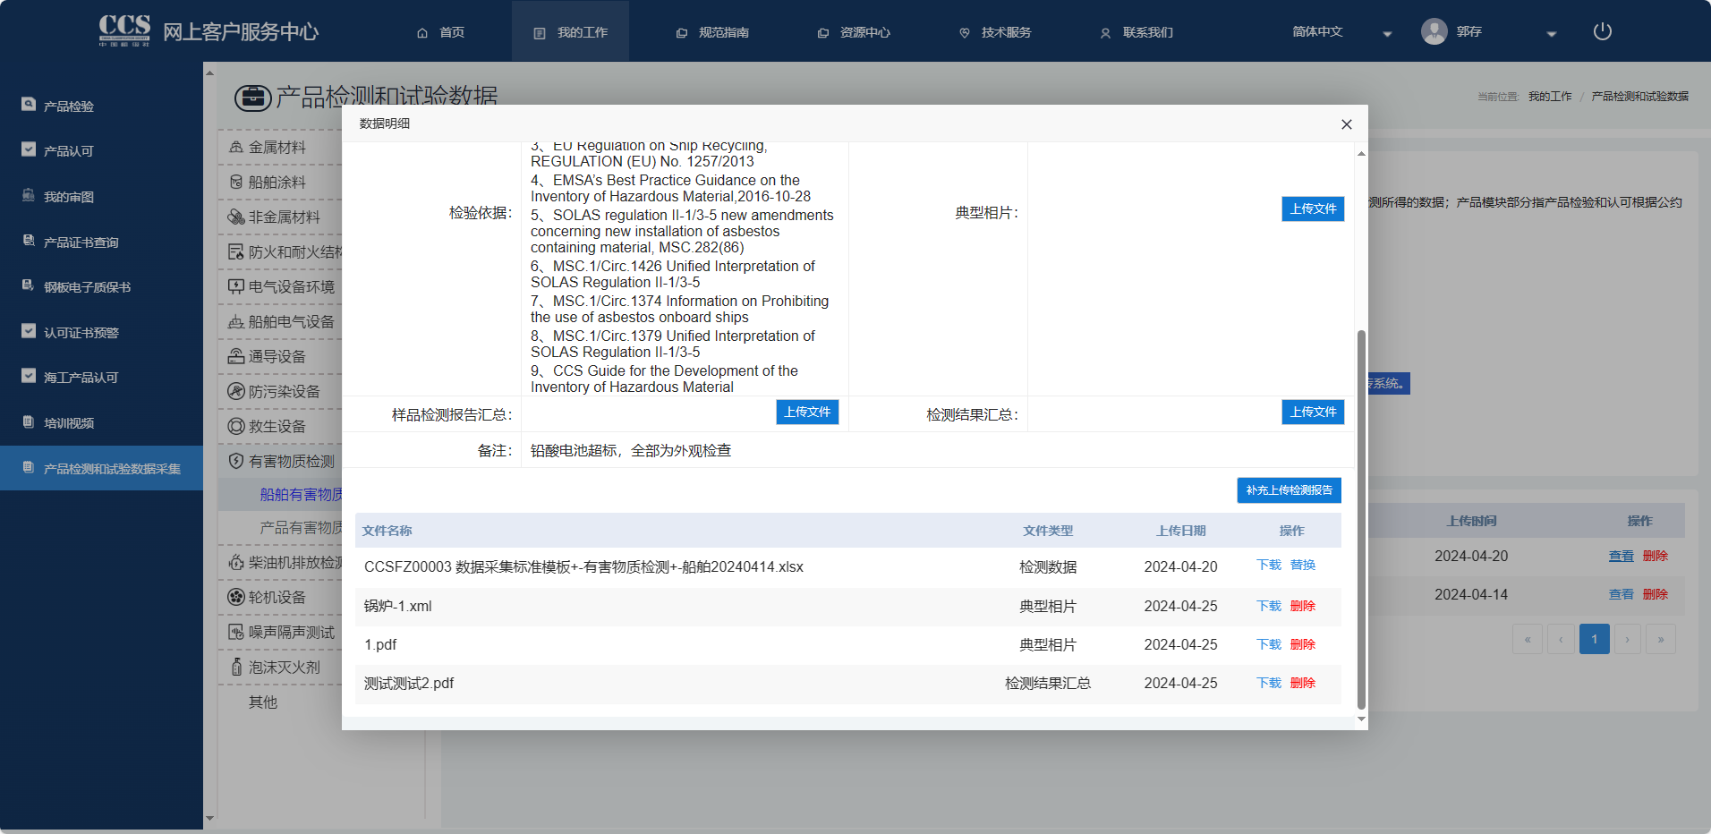Click the 补充上传检测报告 button
Viewport: 1711px width, 834px height.
(x=1289, y=490)
